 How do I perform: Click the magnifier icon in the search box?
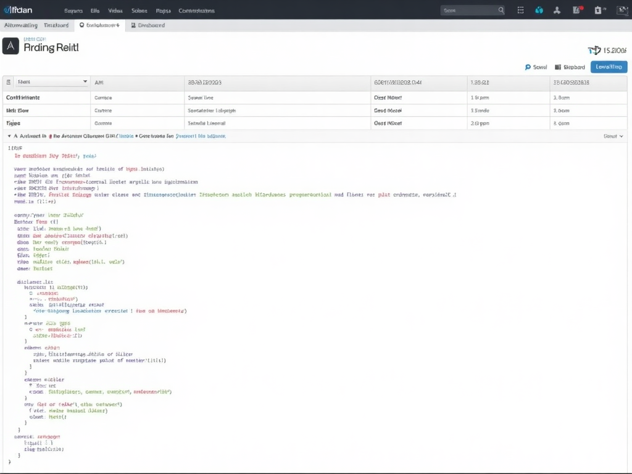[x=501, y=10]
